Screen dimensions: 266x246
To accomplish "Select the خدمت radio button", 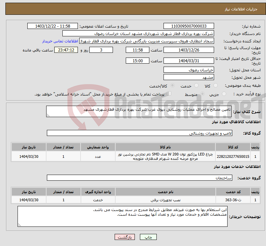I will [196, 85].
